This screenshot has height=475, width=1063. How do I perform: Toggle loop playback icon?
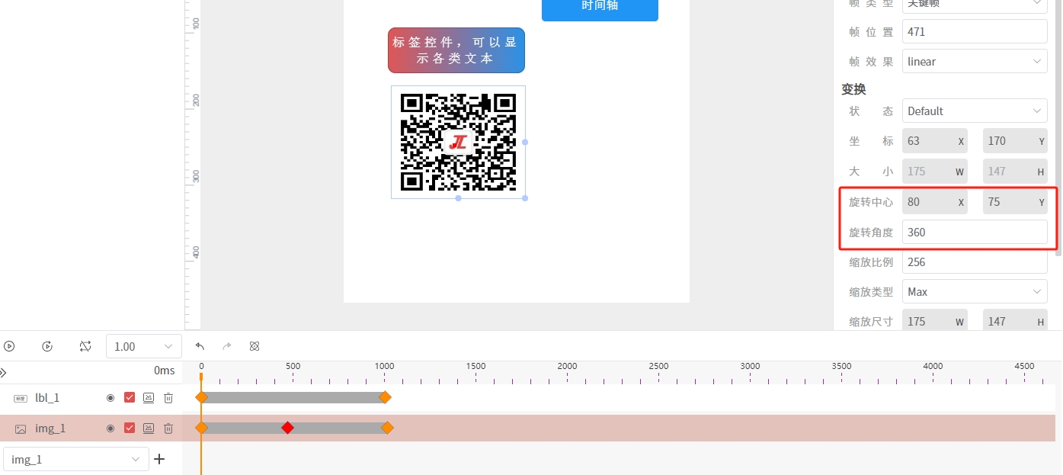point(85,346)
